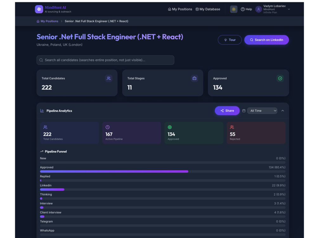This screenshot has width=317, height=238.
Task: Click the "4 (1.8%)" Client interview value
Action: point(280,213)
